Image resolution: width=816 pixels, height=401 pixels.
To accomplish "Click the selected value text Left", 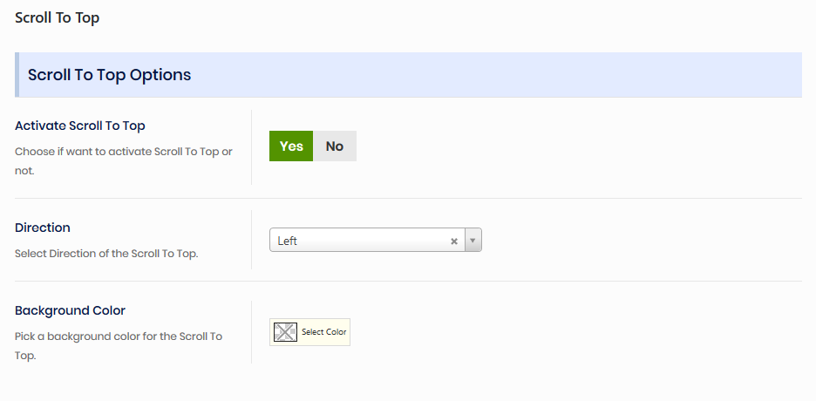I will (288, 241).
